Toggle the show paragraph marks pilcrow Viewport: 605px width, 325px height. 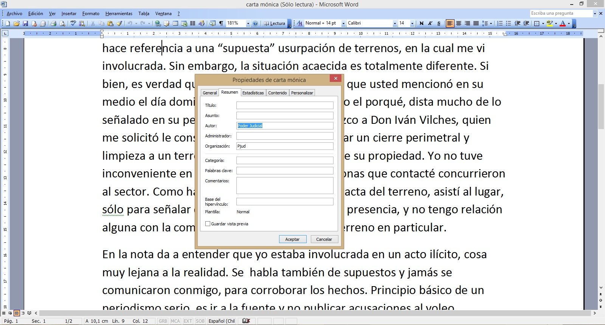pos(221,23)
